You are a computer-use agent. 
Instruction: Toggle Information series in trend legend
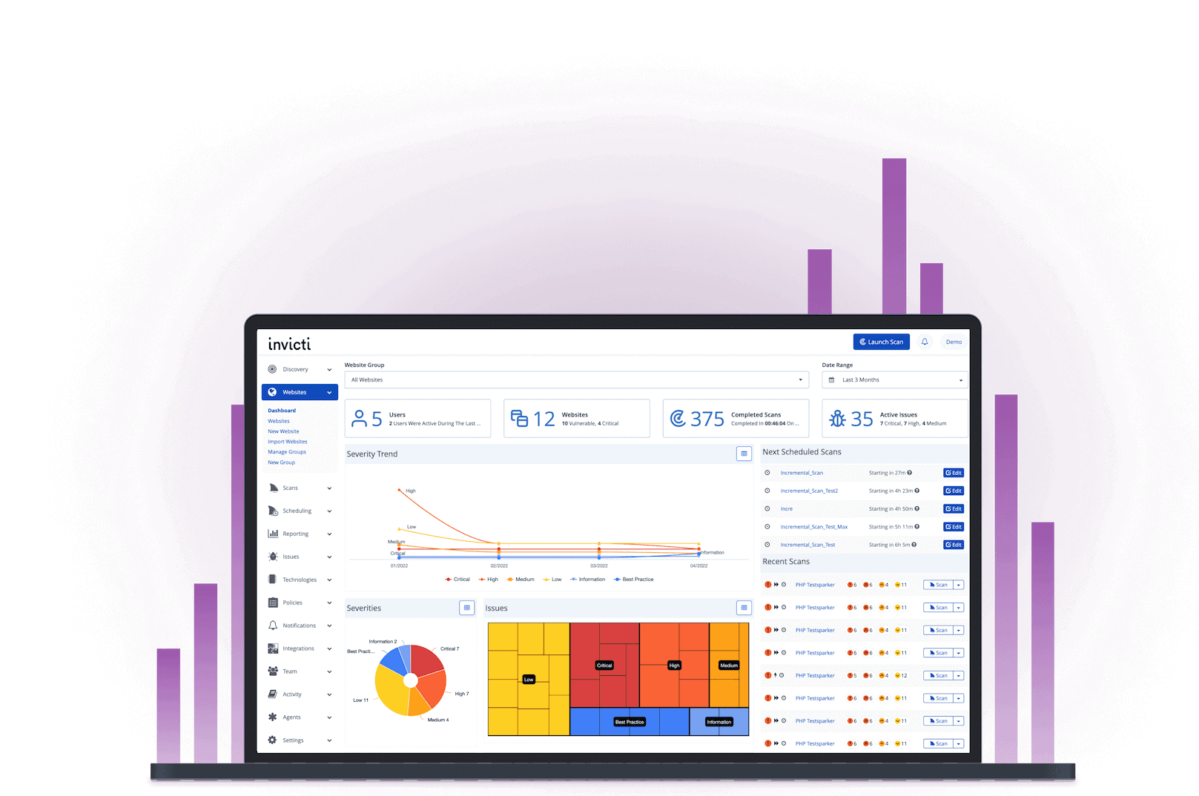(x=587, y=580)
